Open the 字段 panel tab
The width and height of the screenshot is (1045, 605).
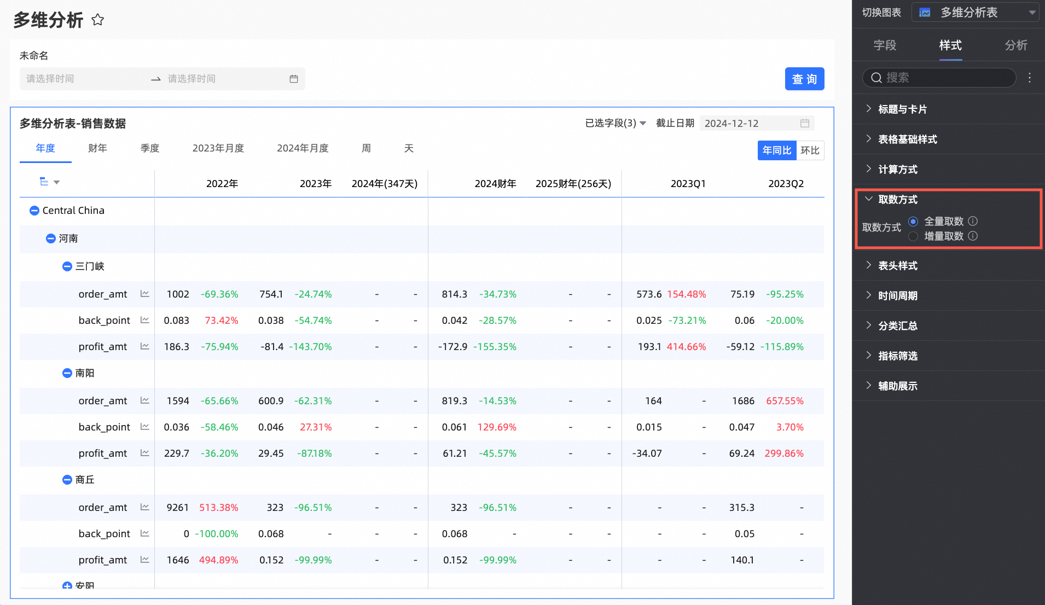click(x=885, y=45)
